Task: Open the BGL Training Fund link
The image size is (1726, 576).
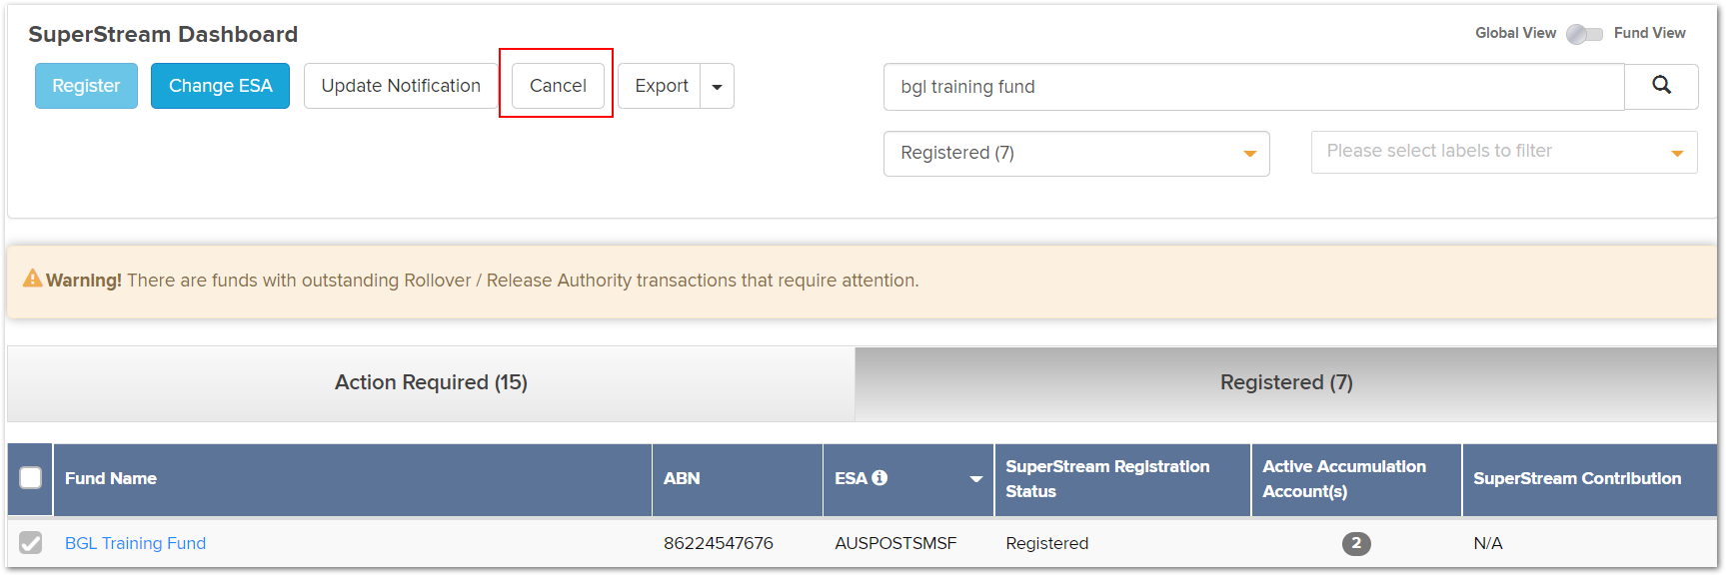Action: (x=135, y=543)
